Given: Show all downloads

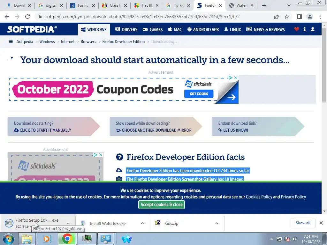Looking at the screenshot, I should click(303, 223).
